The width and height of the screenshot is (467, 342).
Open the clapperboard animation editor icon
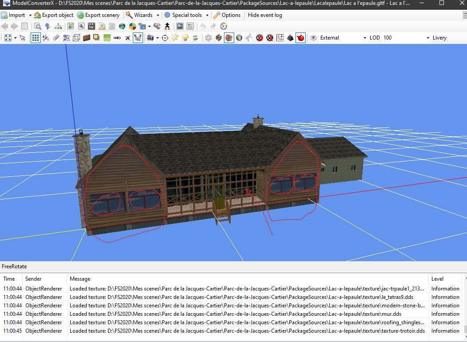pos(92,26)
